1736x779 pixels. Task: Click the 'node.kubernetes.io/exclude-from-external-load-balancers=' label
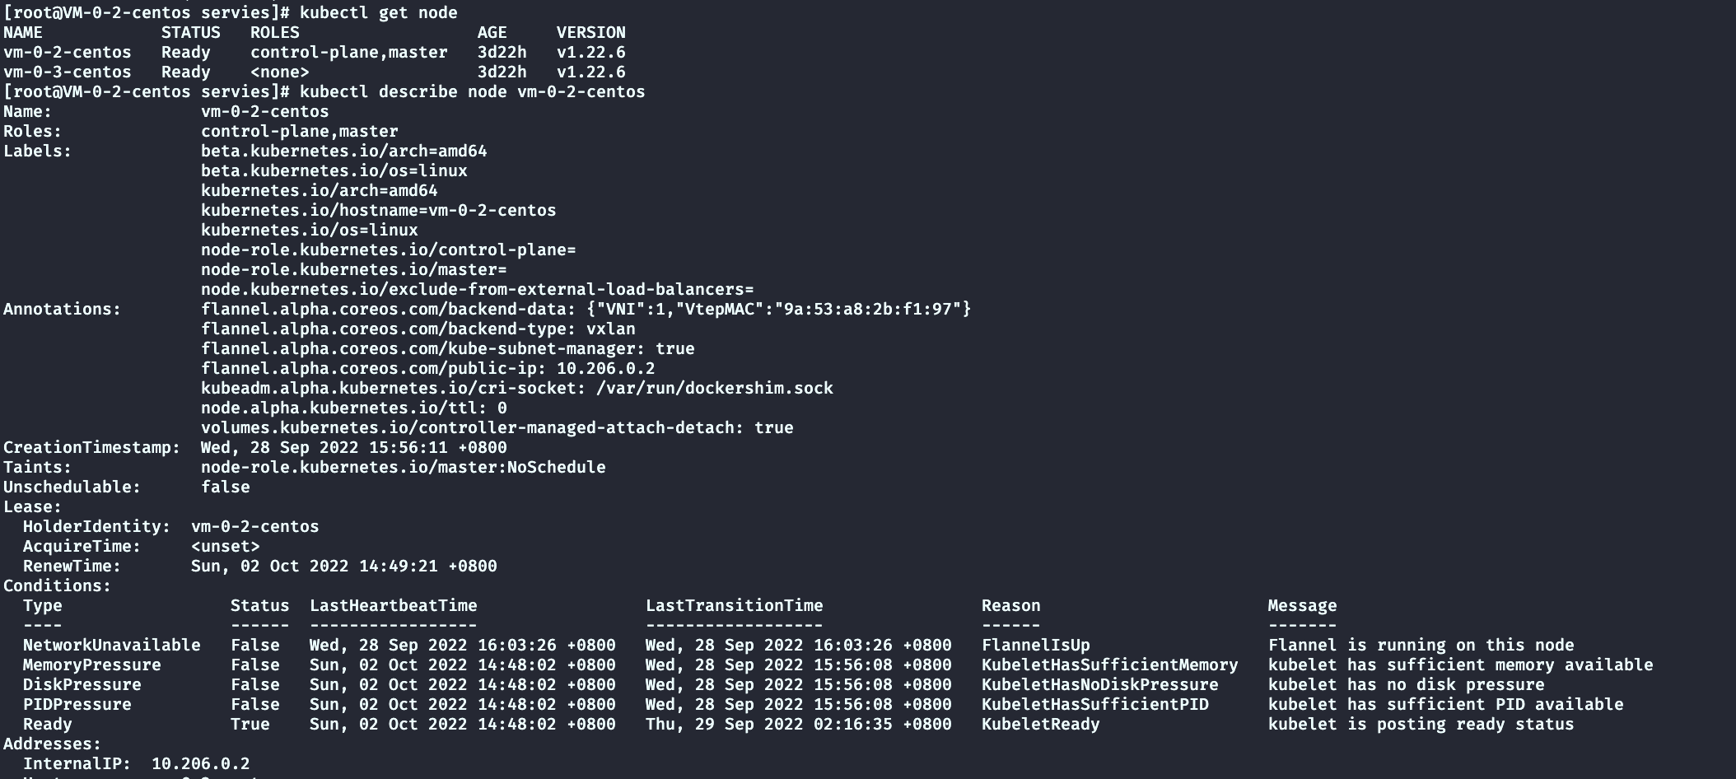(x=477, y=289)
